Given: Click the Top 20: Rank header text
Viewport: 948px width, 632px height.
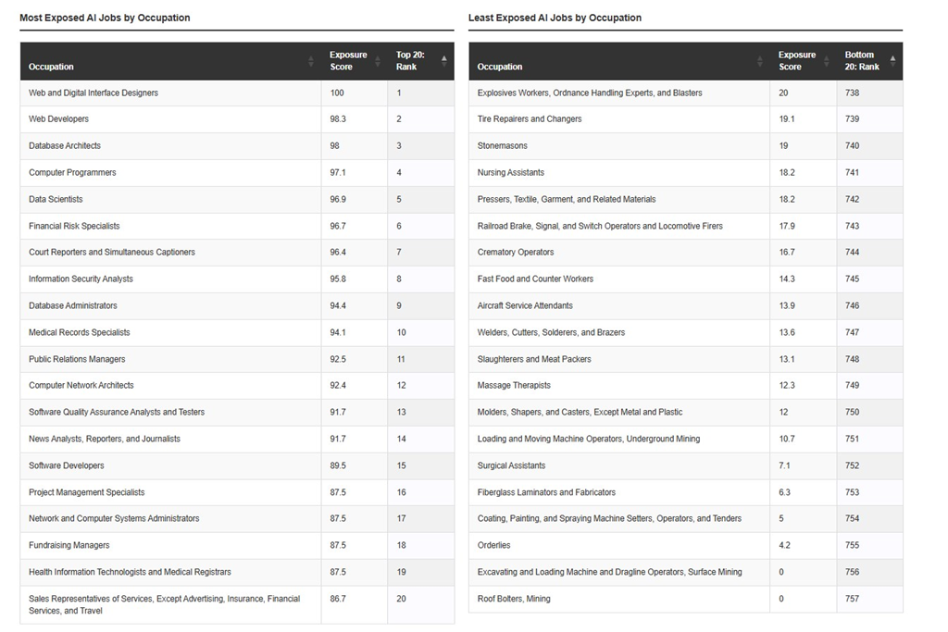Looking at the screenshot, I should tap(410, 61).
